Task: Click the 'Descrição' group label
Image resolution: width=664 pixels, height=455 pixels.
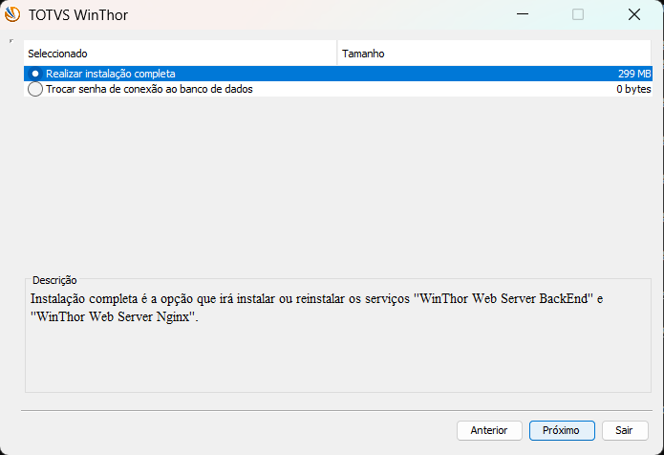Action: [x=54, y=280]
